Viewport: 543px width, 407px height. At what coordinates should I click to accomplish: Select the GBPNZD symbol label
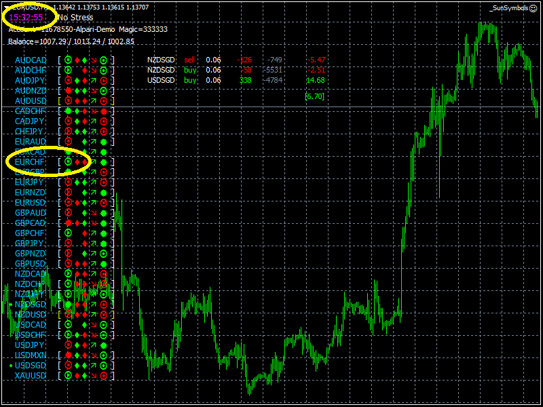pyautogui.click(x=31, y=253)
